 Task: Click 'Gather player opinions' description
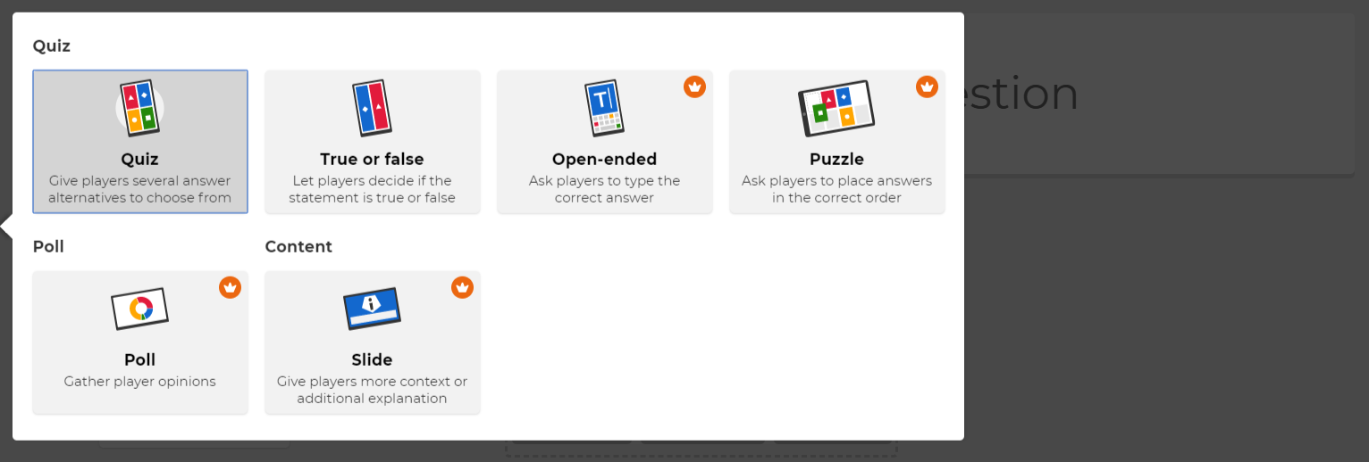[140, 382]
